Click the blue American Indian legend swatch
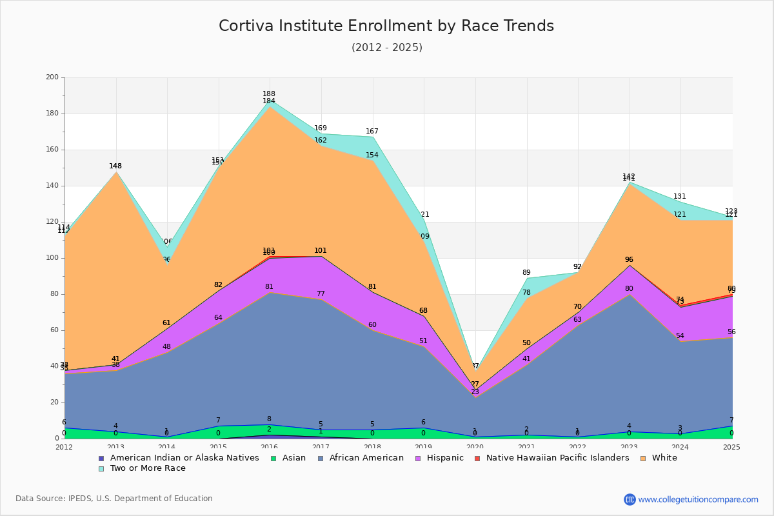The image size is (774, 516). point(101,458)
